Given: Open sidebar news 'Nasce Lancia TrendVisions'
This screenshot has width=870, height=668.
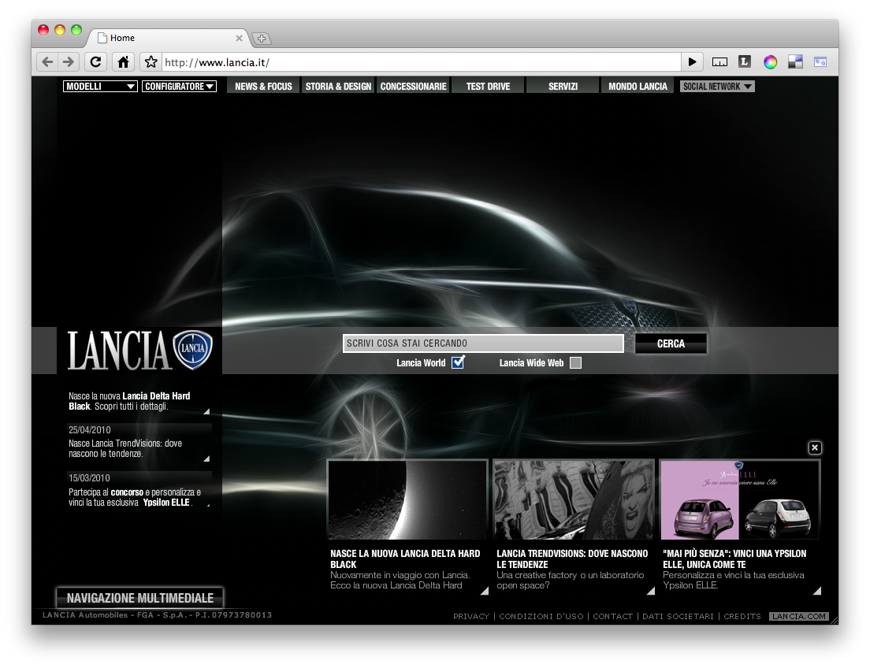Looking at the screenshot, I should [125, 448].
